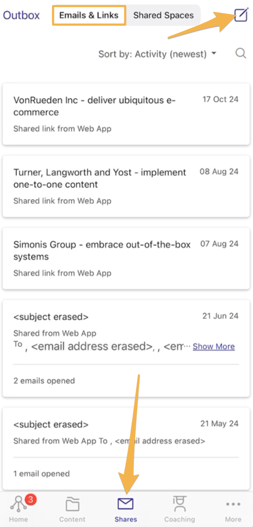Select the Emails & Links tab
The height and width of the screenshot is (527, 253).
[x=89, y=15]
